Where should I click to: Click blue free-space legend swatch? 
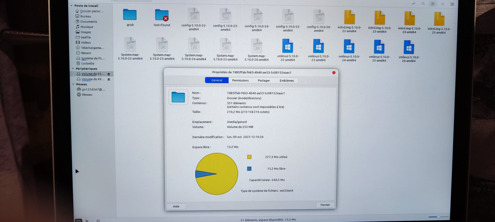click(x=249, y=169)
